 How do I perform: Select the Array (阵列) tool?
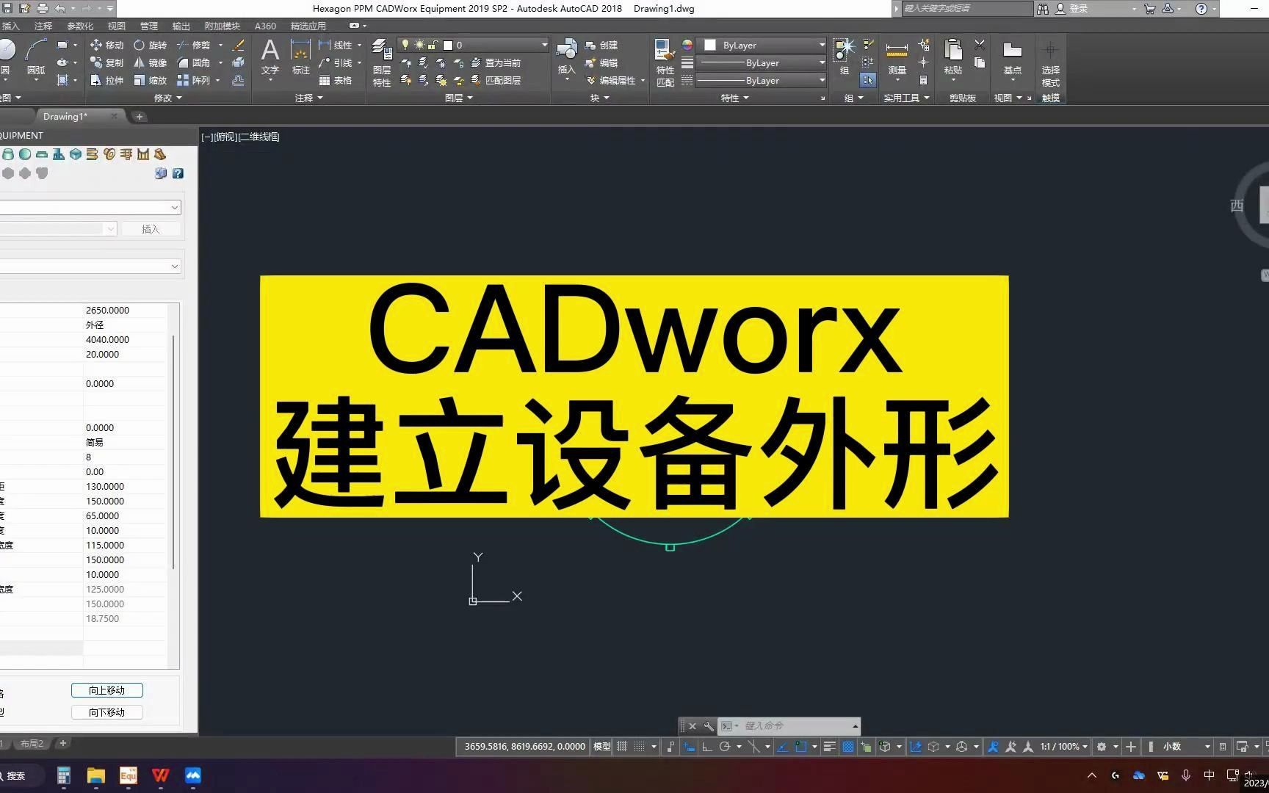[194, 80]
